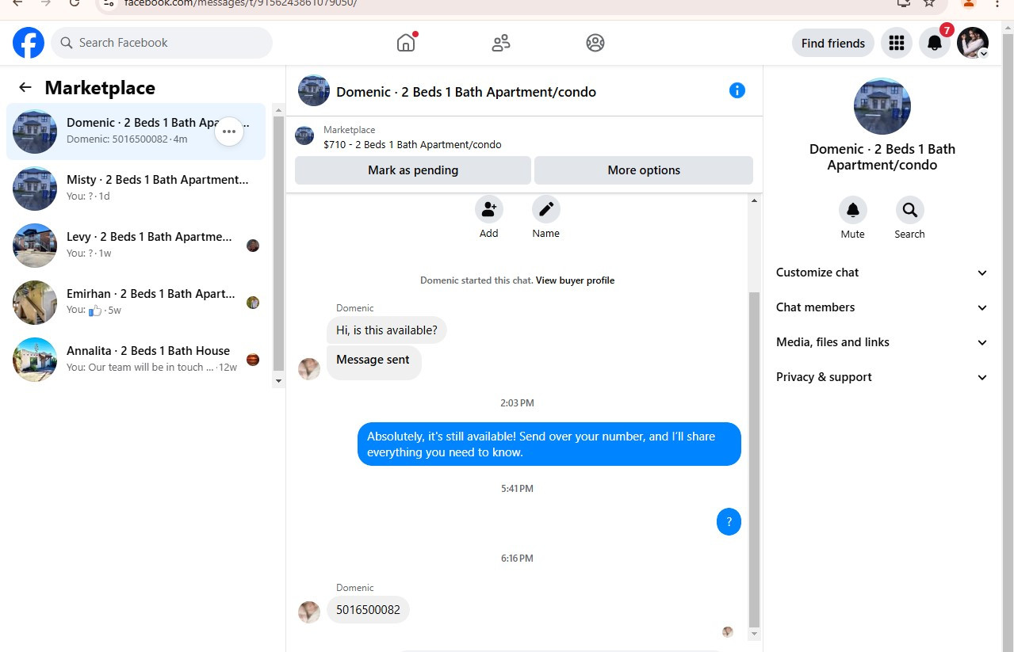Edit chat name with the Name pencil icon
The width and height of the screenshot is (1014, 652).
(546, 209)
